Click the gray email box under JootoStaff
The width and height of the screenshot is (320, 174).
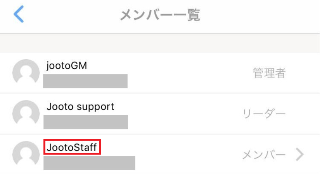point(89,163)
